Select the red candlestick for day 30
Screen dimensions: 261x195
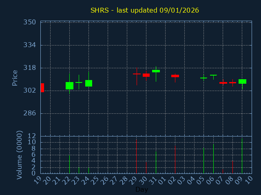[146, 75]
